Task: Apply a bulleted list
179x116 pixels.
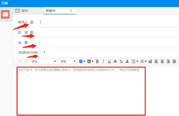Action: (x=133, y=61)
